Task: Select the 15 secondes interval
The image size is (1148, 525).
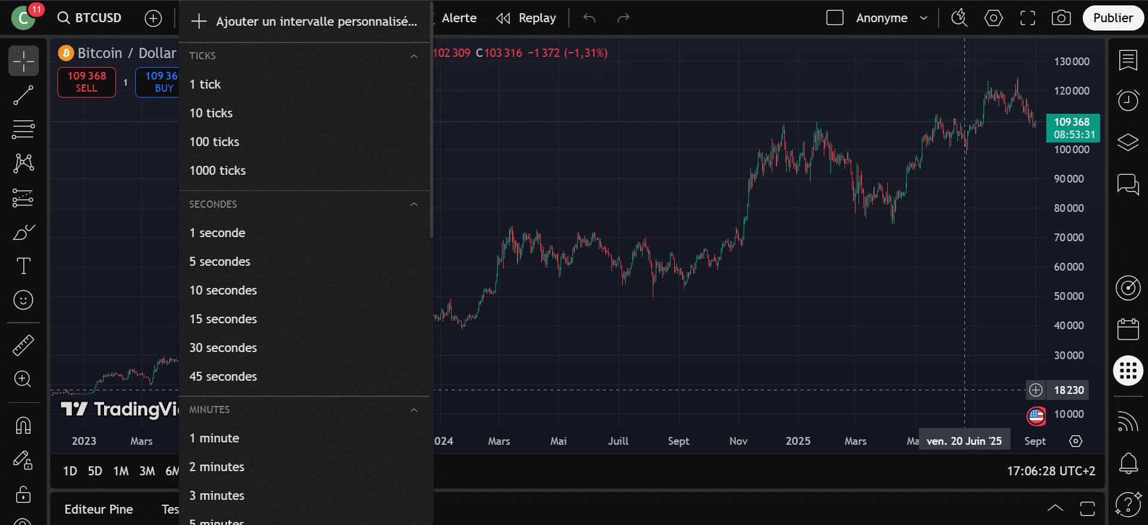Action: point(223,319)
